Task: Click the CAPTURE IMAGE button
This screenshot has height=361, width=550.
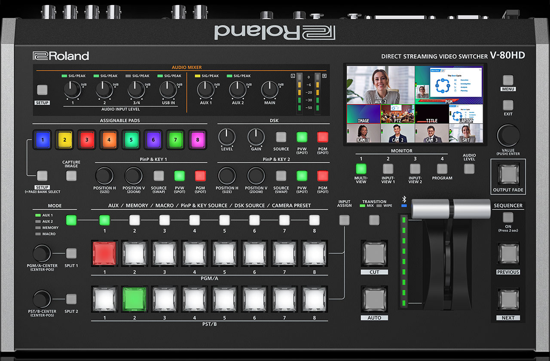Action: [71, 176]
